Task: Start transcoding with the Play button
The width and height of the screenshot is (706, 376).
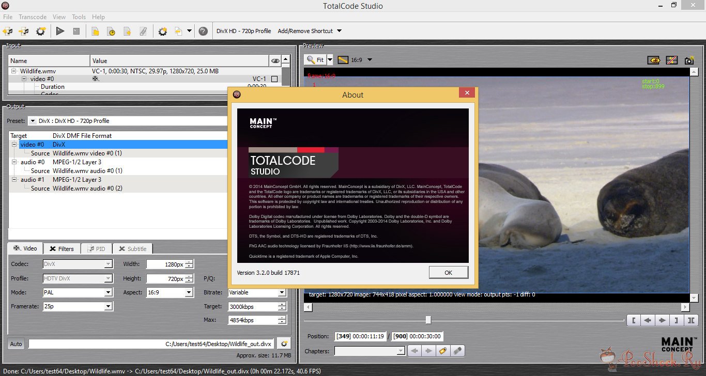Action: [x=60, y=31]
